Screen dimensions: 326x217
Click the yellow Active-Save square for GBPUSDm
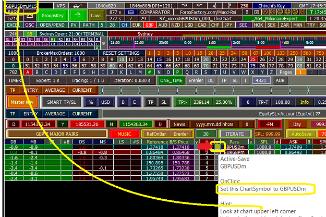point(218,147)
